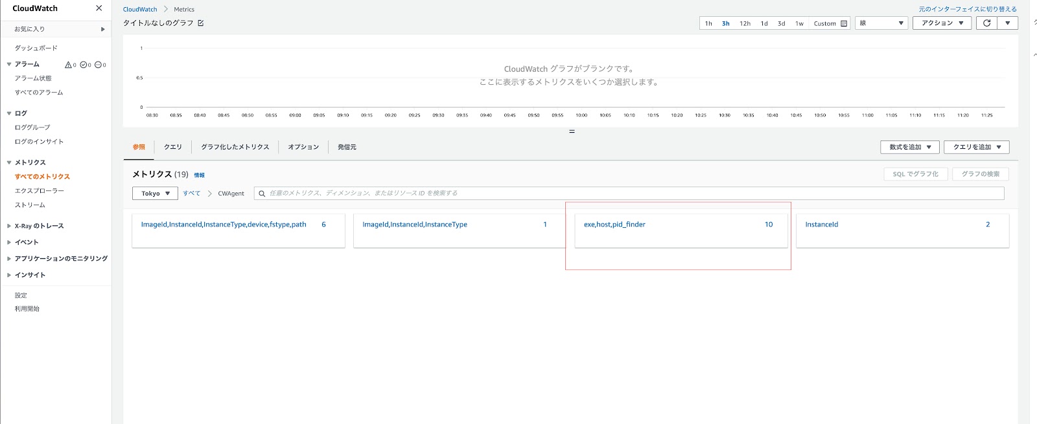The width and height of the screenshot is (1037, 424).
Task: Expand the お気に入り favorites arrow
Action: 102,29
